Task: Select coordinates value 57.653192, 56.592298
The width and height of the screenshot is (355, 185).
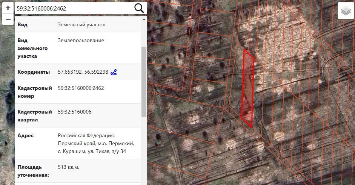Action: 83,72
